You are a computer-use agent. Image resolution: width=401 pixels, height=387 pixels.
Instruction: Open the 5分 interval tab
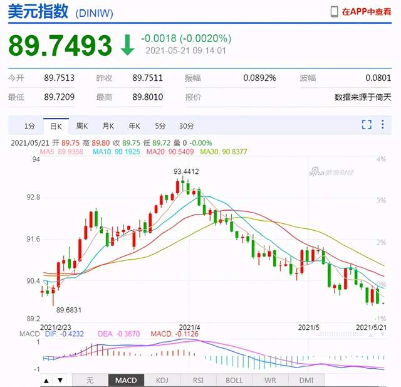(x=160, y=125)
